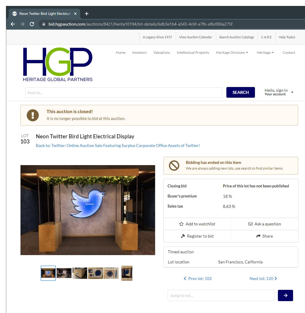The width and height of the screenshot is (305, 313).
Task: Click the lot number 103
Action: coord(25,142)
